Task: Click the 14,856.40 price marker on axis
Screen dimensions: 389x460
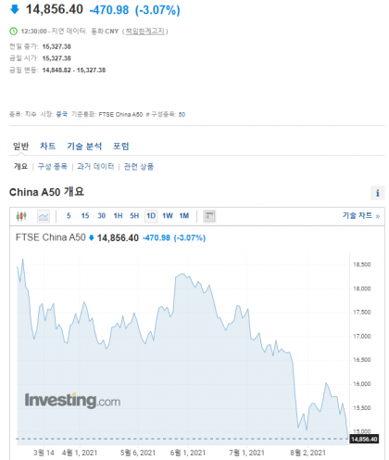Action: [364, 439]
